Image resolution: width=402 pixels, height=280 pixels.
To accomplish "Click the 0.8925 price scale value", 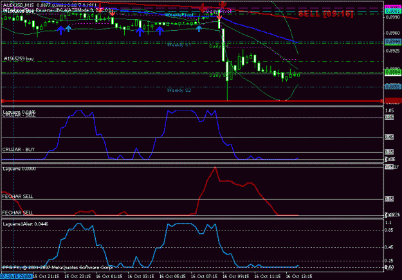I will 393,51.
